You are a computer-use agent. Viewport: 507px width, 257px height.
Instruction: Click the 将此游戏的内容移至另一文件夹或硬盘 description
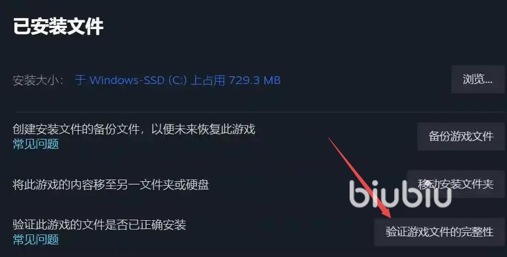111,185
